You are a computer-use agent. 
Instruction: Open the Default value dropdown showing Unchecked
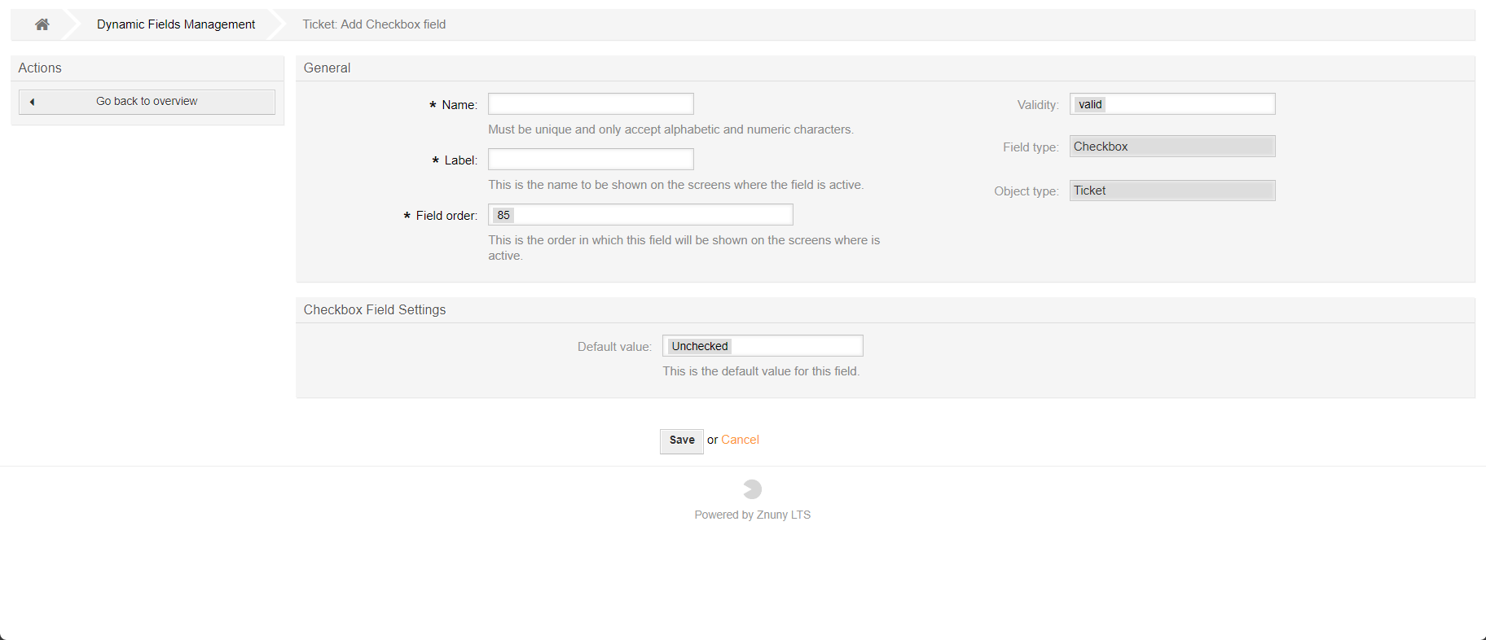(x=762, y=345)
